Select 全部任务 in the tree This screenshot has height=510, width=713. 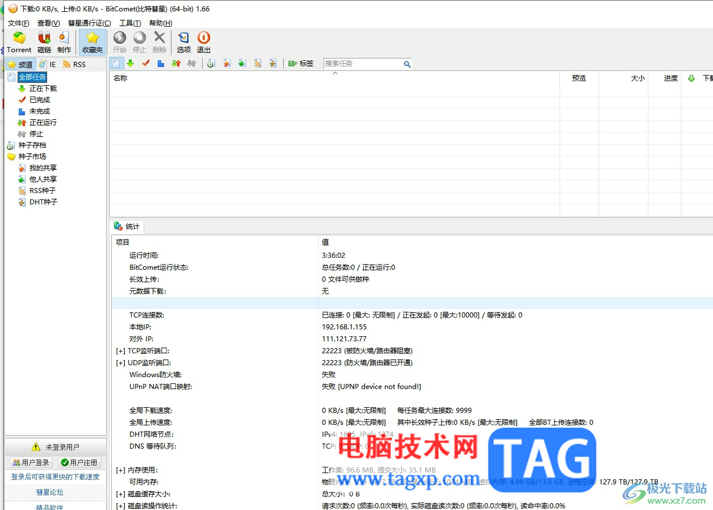coord(32,77)
